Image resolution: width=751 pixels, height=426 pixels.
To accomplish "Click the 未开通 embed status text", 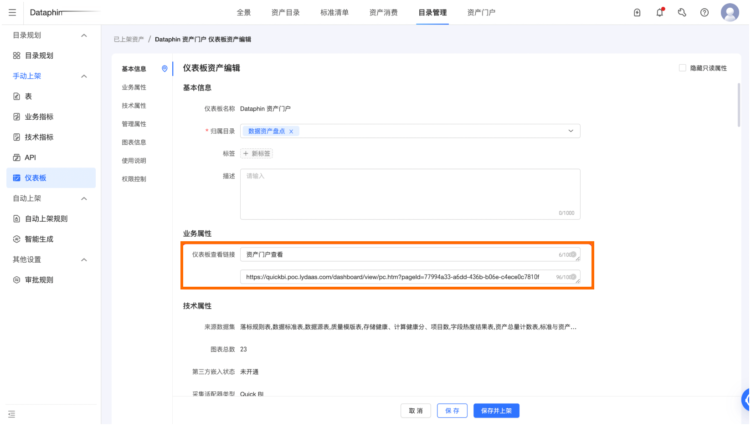I will [x=249, y=372].
